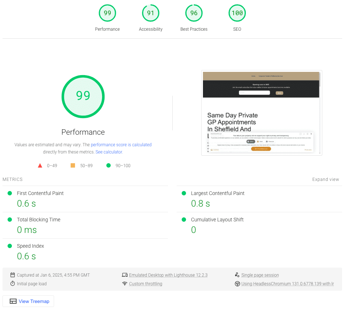
Task: Click the orange square 50–89 legend icon
Action: (x=72, y=165)
